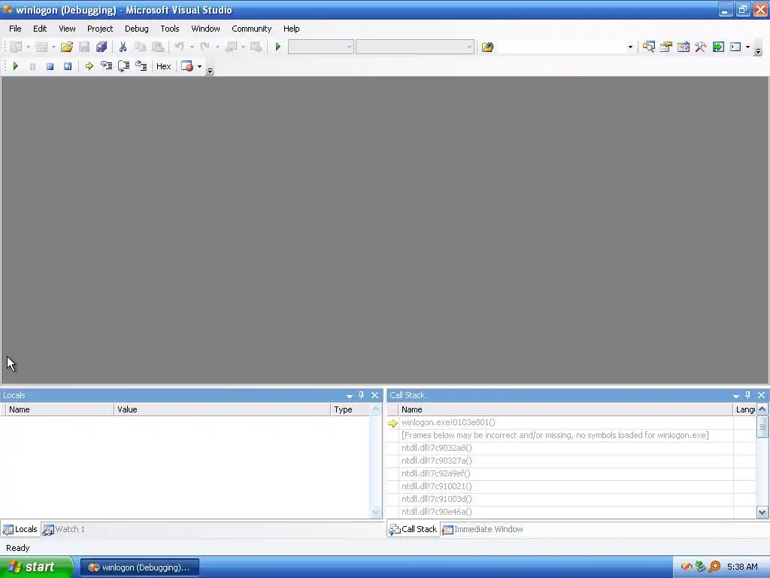Open the Locals panel window position dropdown

(349, 396)
